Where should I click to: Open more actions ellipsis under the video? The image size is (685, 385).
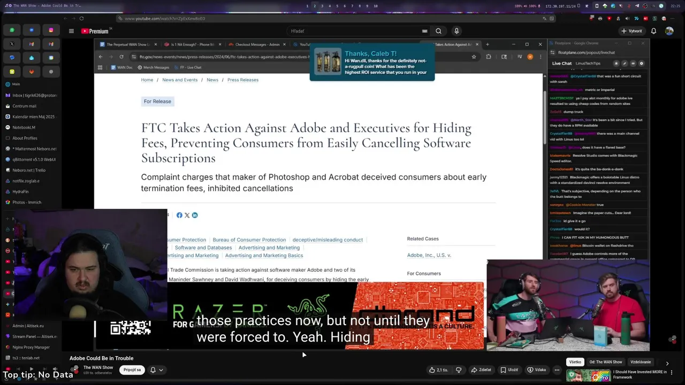[557, 369]
